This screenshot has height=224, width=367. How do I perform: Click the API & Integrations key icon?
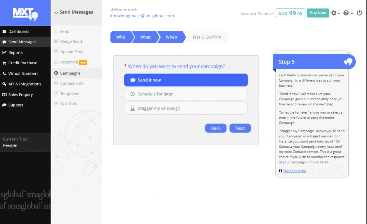point(4,84)
